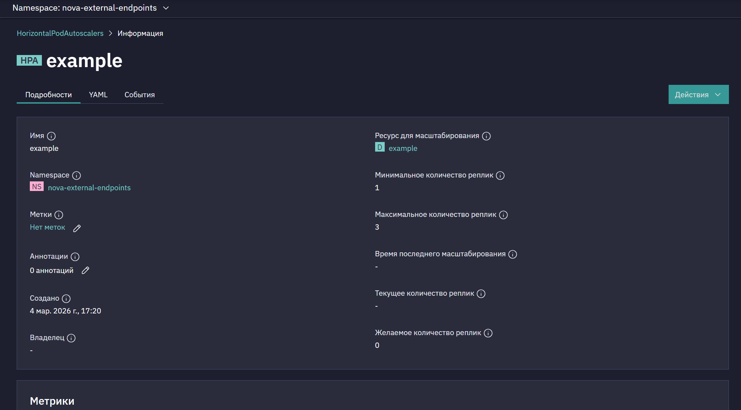Edit labels with the Метки pencil icon
The width and height of the screenshot is (741, 410).
77,228
